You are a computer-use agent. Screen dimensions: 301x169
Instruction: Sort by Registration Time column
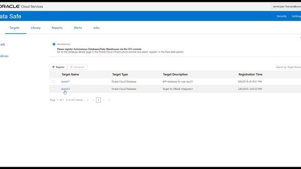coord(251,74)
